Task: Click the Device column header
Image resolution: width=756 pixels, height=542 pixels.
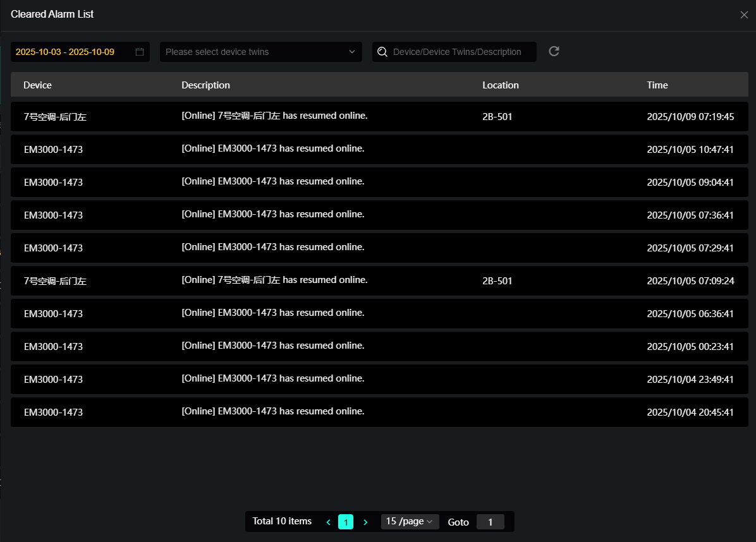Action: [x=38, y=85]
